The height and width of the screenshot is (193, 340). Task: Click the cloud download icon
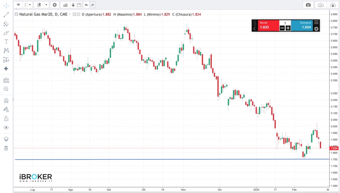tap(321, 5)
